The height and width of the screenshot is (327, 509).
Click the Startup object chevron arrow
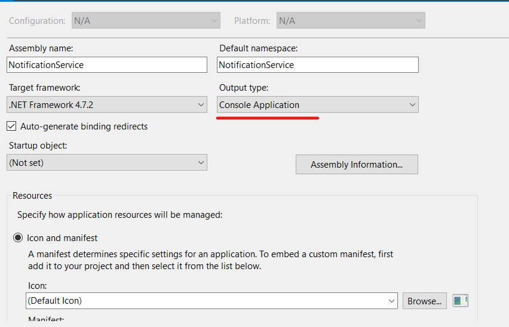point(201,162)
